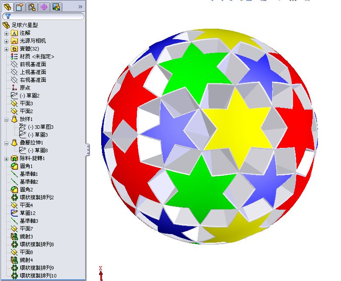
Task: Select the 環狀複製排列10 pattern icon
Action: 14,276
